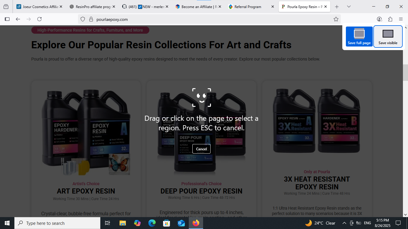Reload the current page

pos(39,19)
